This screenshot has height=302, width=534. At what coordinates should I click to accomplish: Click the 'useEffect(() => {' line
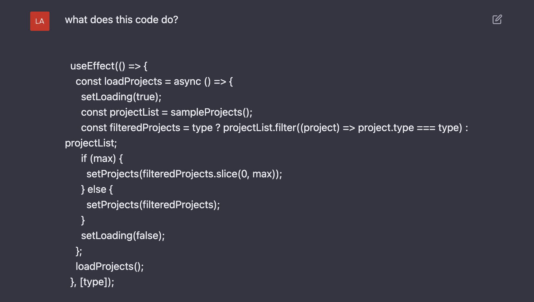click(109, 66)
